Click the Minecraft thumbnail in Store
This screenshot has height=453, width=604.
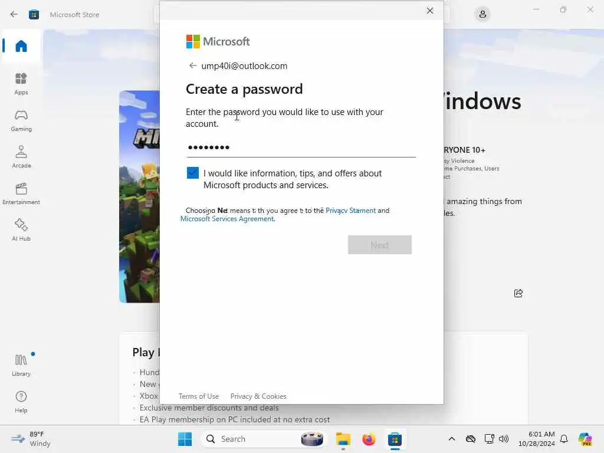pos(139,196)
